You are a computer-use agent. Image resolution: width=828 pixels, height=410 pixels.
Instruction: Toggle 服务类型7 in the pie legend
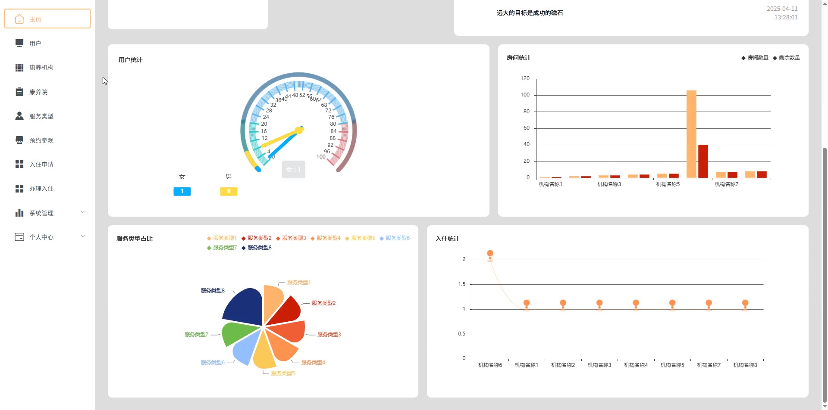tap(222, 248)
